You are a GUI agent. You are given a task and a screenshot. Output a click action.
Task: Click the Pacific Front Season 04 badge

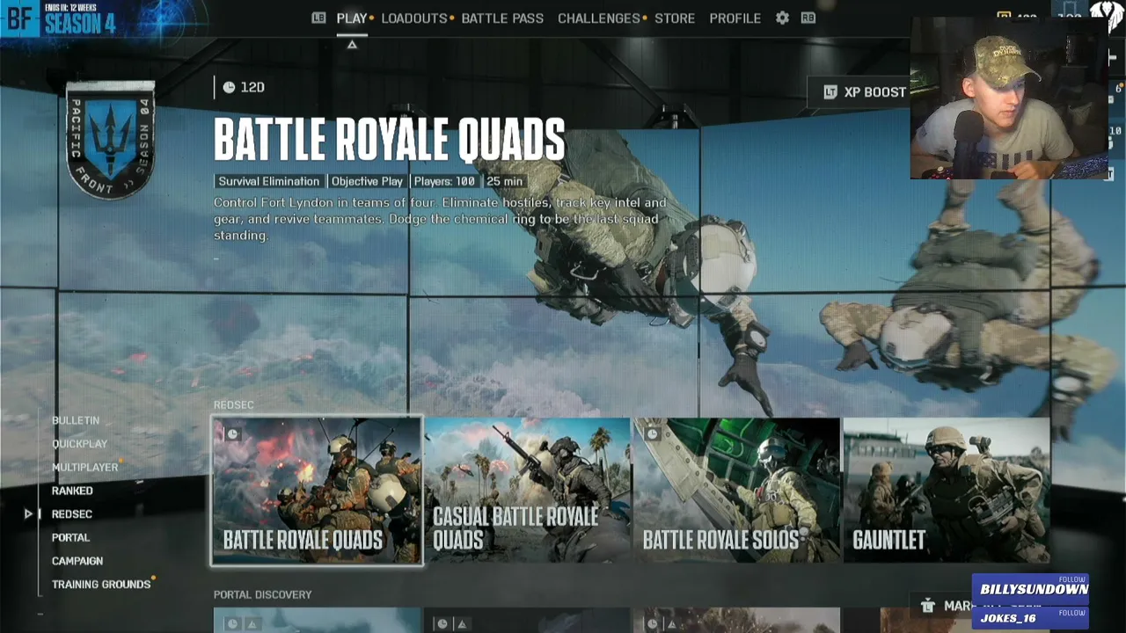click(x=111, y=139)
